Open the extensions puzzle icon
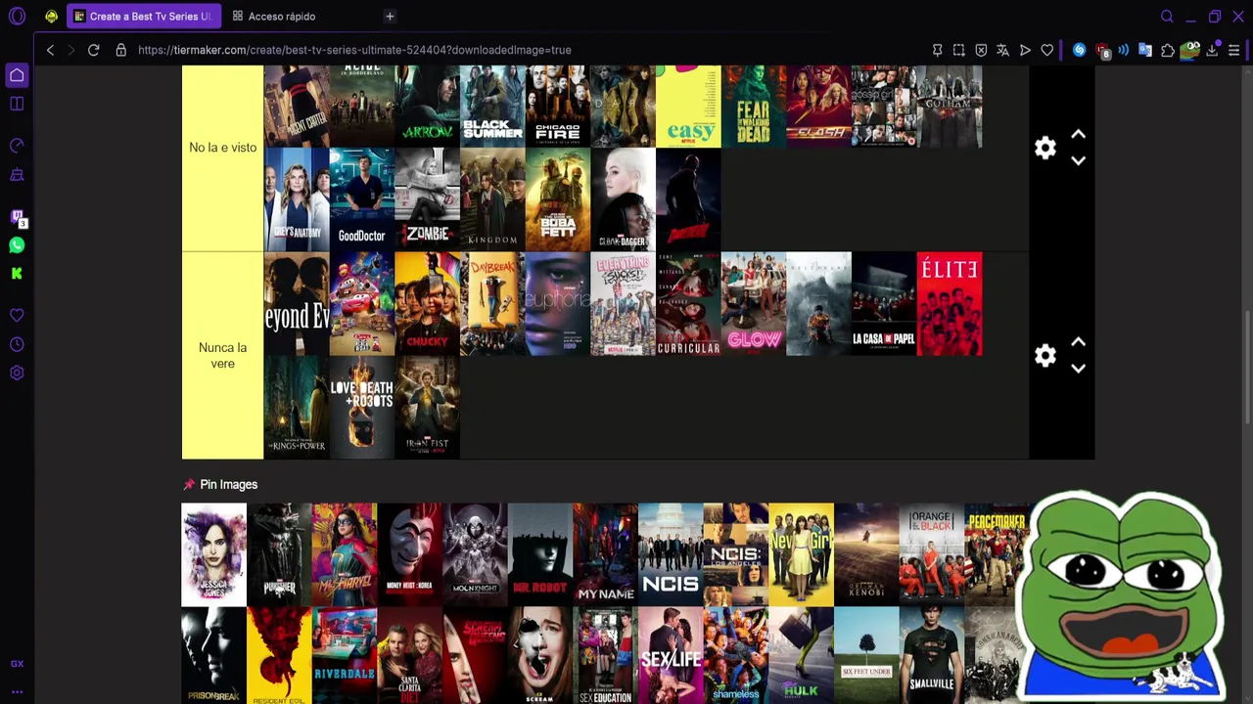This screenshot has height=704, width=1253. point(1168,50)
